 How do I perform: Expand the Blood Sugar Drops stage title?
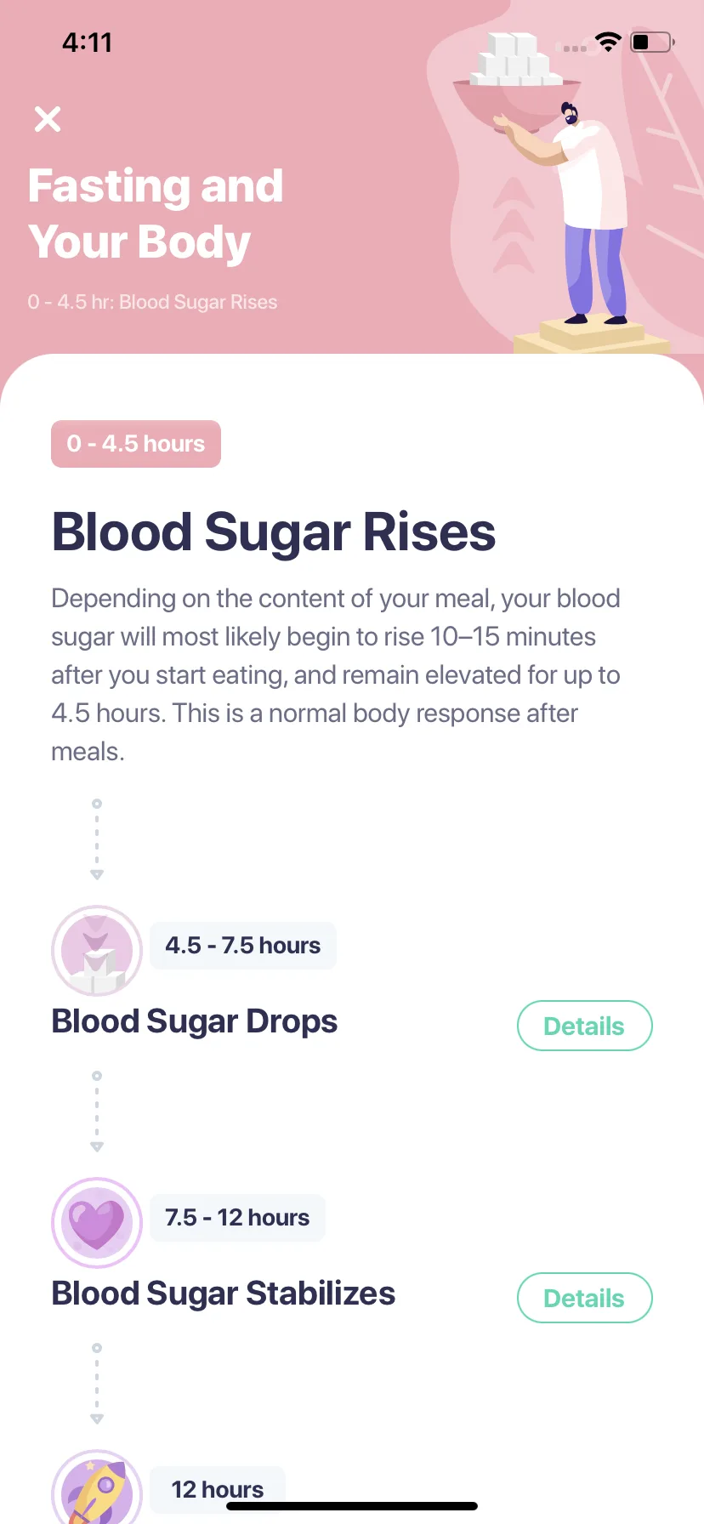pos(195,1021)
